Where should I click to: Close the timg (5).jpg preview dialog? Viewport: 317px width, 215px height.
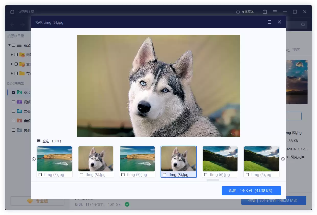click(x=279, y=22)
